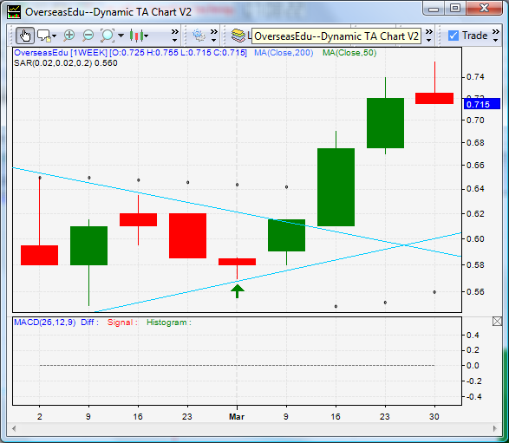Image resolution: width=509 pixels, height=443 pixels.
Task: Click the stacked layers icon
Action: (238, 36)
